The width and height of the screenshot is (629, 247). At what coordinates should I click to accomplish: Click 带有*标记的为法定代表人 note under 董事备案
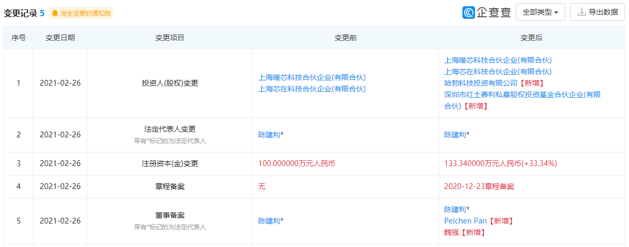click(x=170, y=227)
